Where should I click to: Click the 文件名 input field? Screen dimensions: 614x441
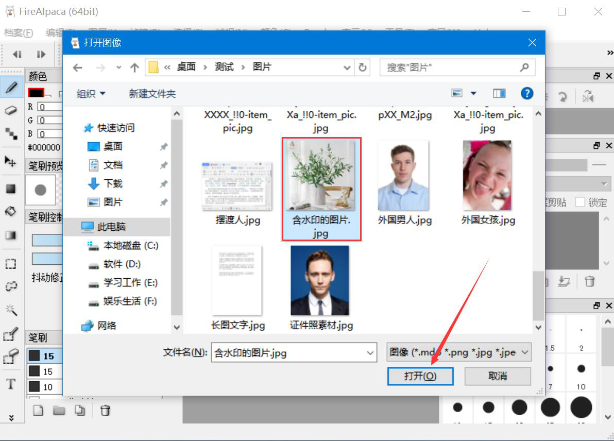point(288,352)
